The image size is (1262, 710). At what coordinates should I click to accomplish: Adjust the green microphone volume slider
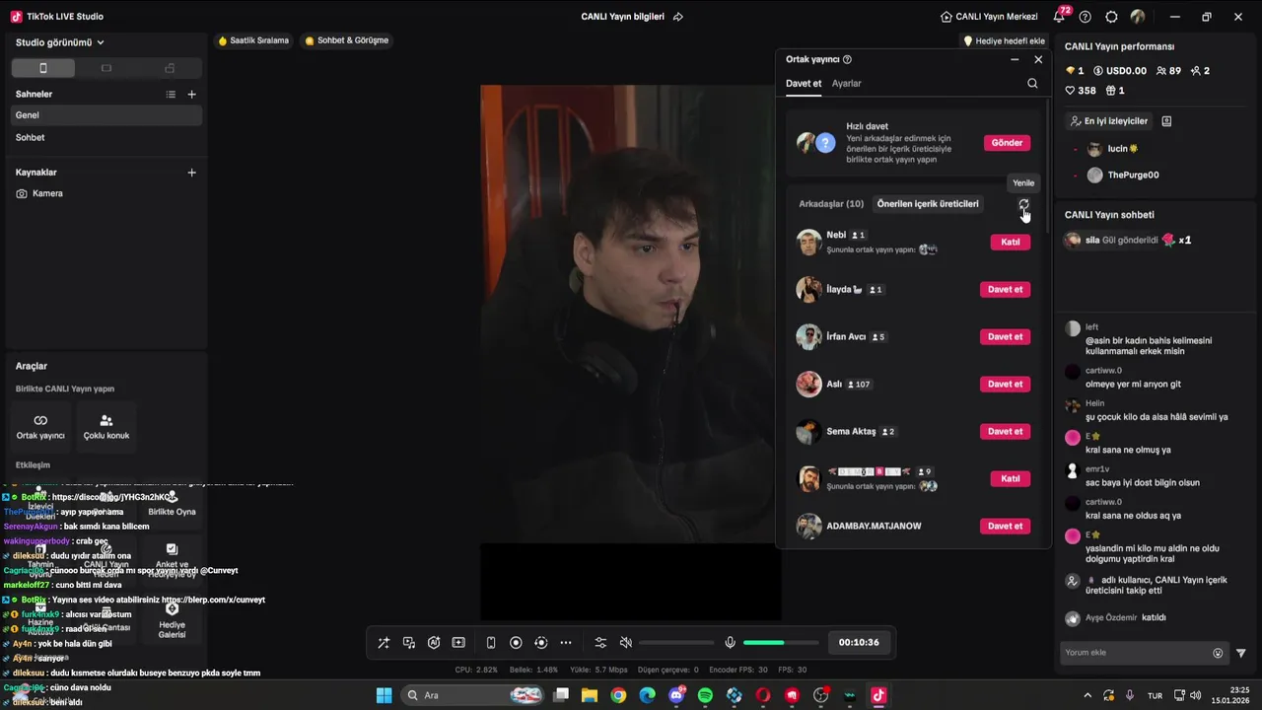tap(780, 643)
